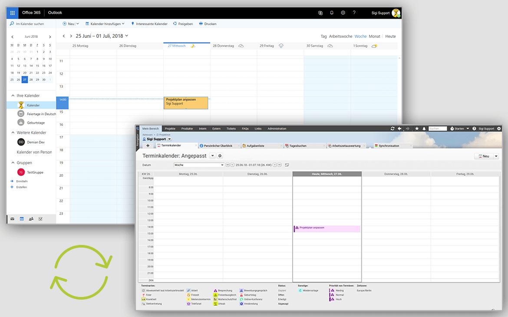
Task: Open Projektron settings gear in top bar
Action: (x=499, y=129)
